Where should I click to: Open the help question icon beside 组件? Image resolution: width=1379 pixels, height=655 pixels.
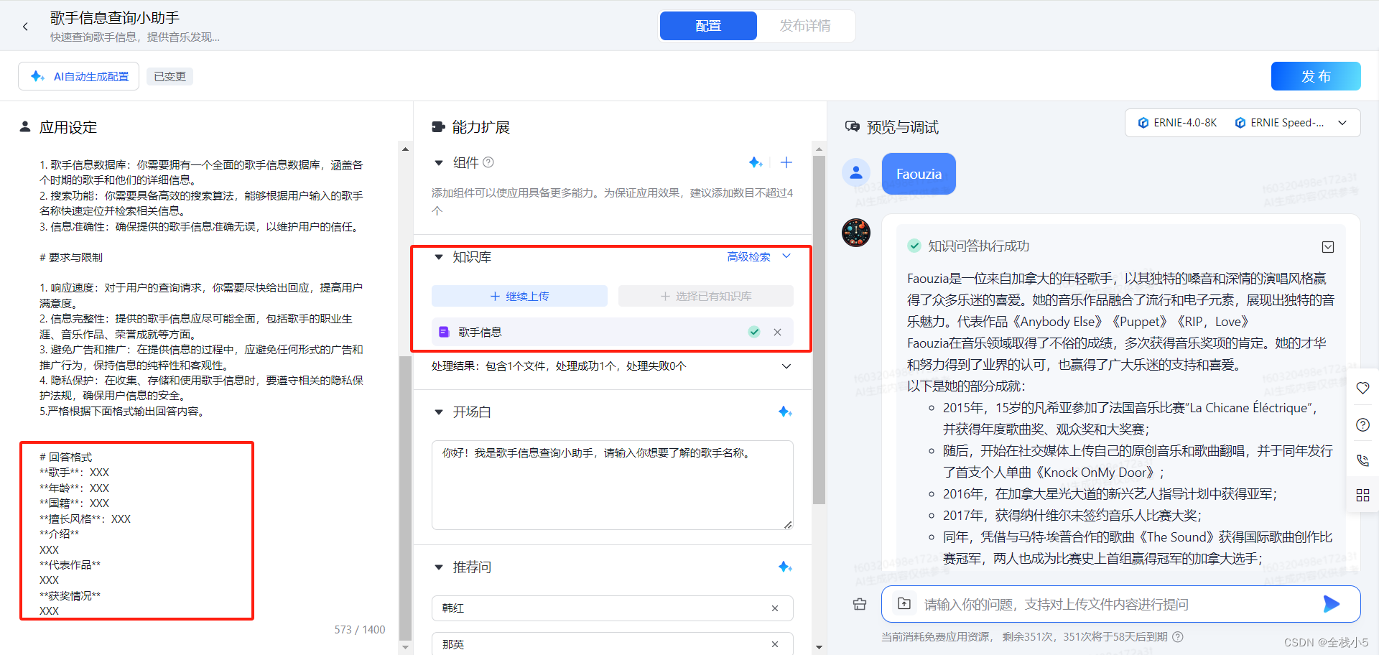(x=488, y=163)
